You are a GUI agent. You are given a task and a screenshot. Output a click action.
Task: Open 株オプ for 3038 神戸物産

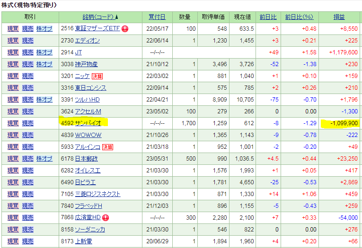point(44,64)
